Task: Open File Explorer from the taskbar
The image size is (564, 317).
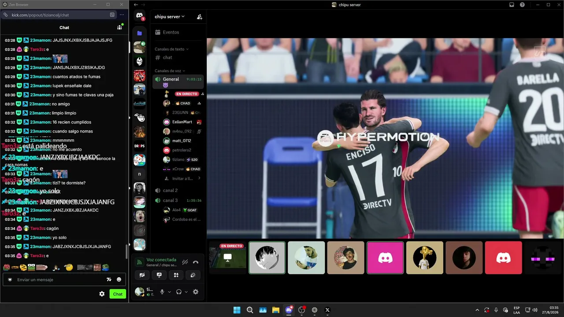Action: [276, 310]
